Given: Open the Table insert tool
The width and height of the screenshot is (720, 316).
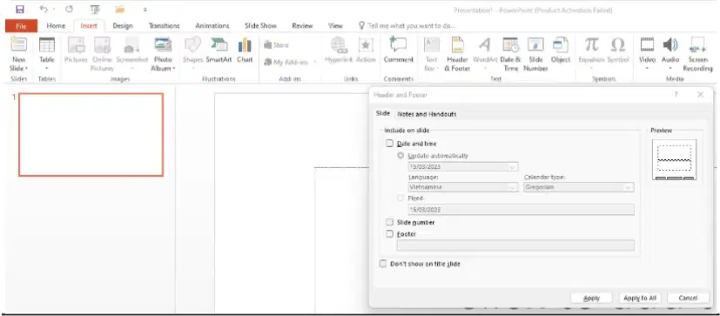Looking at the screenshot, I should pos(47,54).
